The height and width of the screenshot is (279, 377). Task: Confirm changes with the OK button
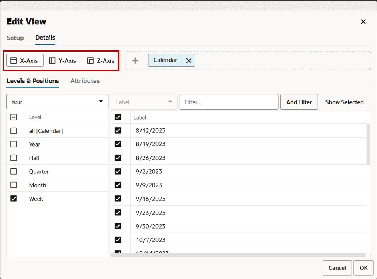tap(363, 268)
